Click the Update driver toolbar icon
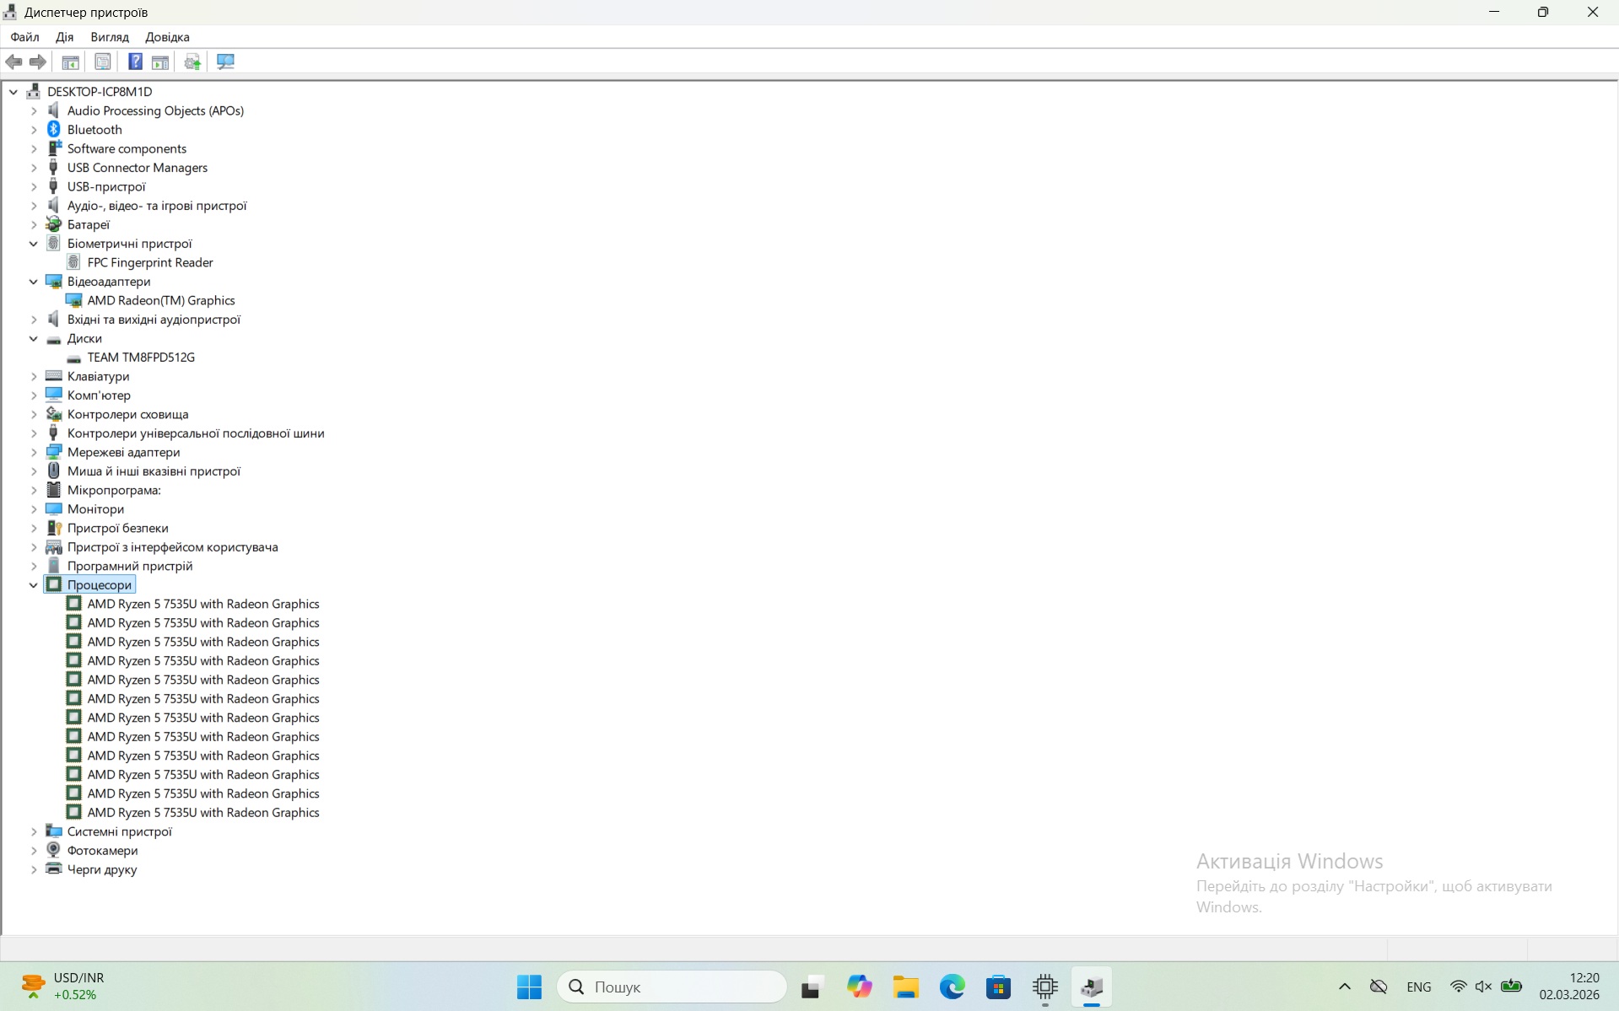This screenshot has width=1619, height=1011. click(192, 62)
